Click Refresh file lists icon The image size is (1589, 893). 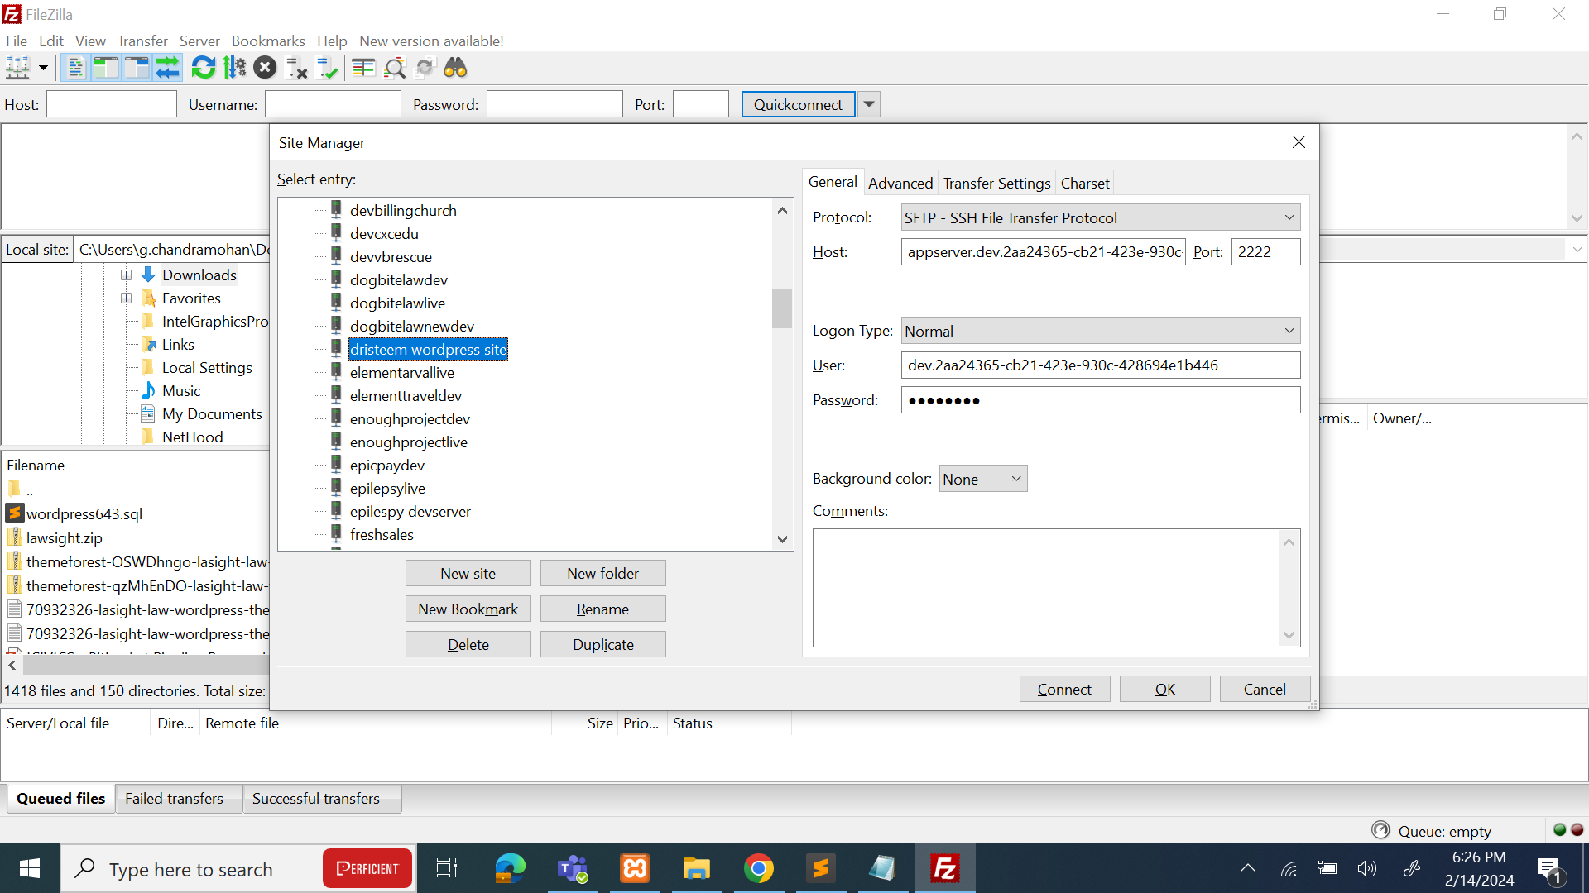(x=204, y=68)
